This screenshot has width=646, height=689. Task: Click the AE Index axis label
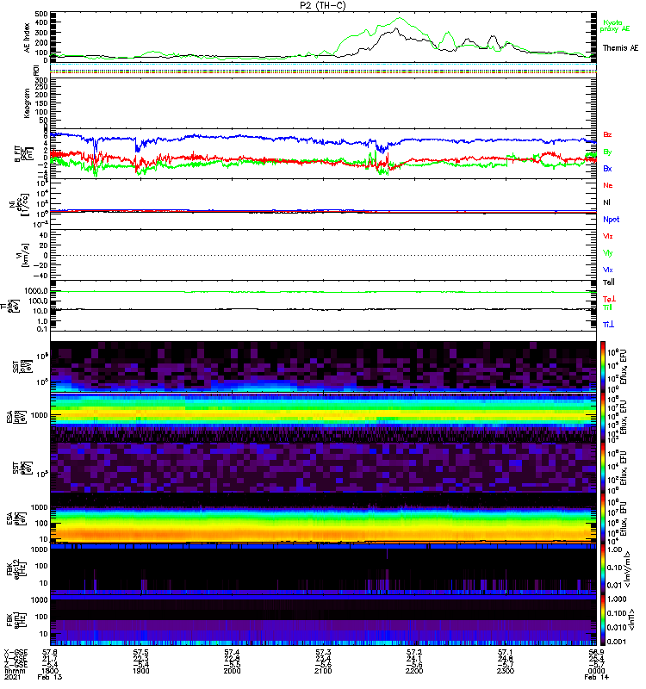coord(27,38)
